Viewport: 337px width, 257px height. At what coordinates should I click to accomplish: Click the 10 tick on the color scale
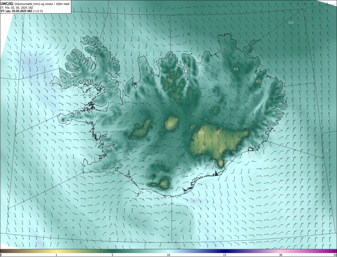(168, 255)
